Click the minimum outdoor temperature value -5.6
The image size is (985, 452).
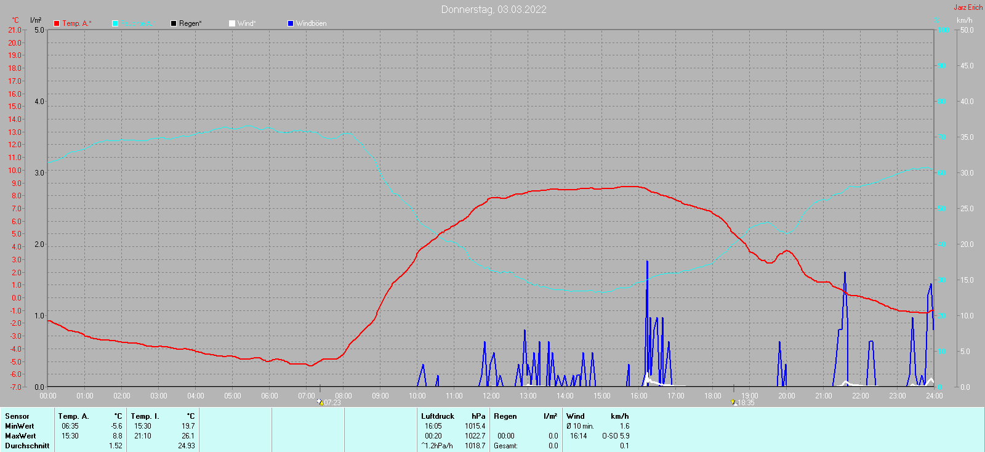[117, 426]
